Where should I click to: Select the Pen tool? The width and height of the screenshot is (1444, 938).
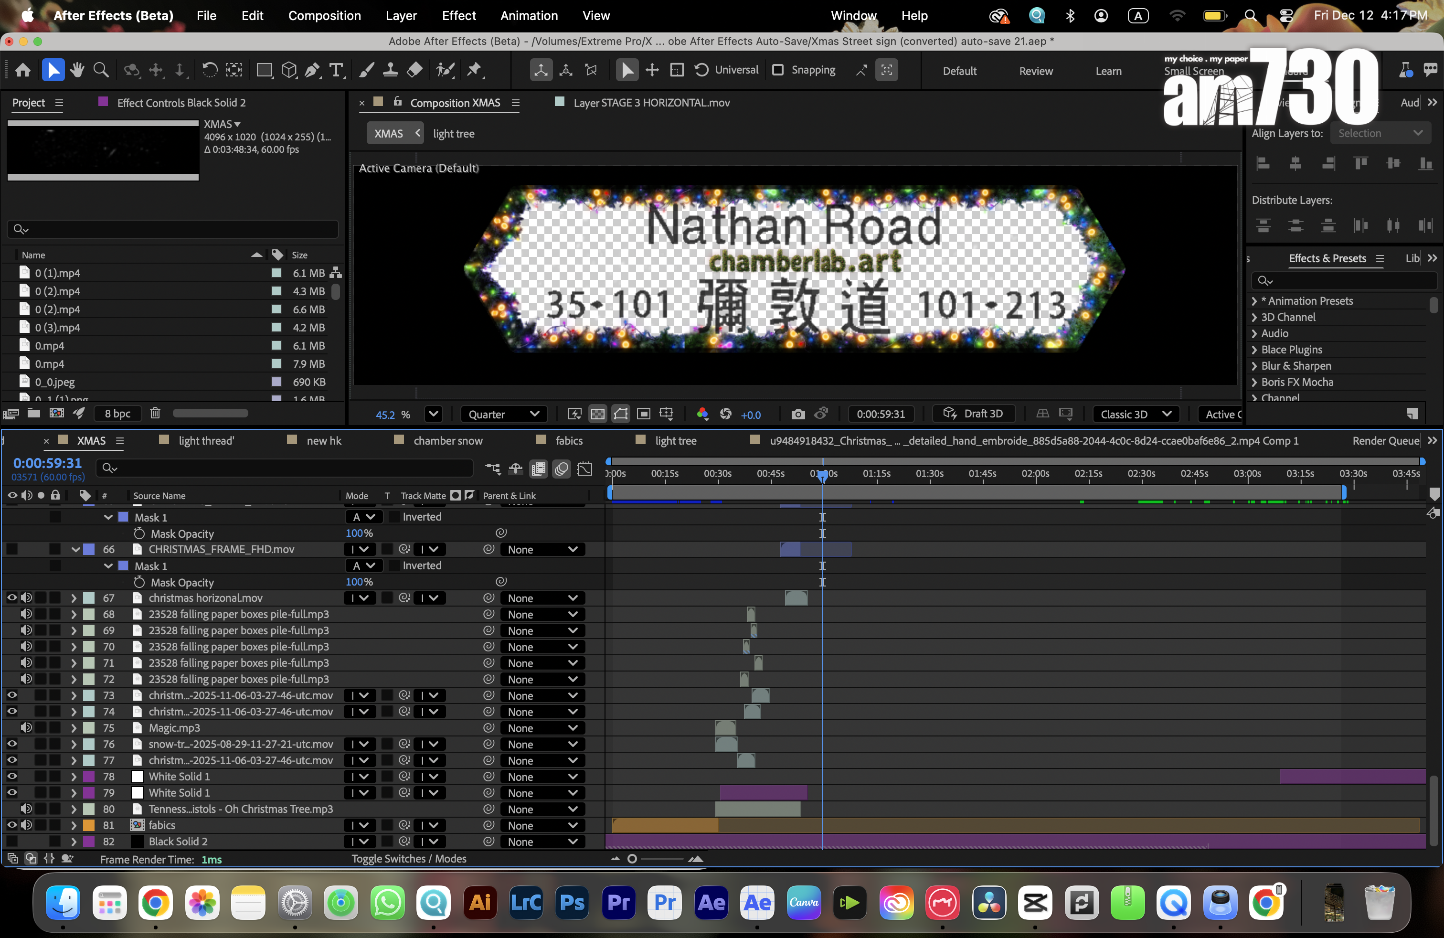point(312,70)
